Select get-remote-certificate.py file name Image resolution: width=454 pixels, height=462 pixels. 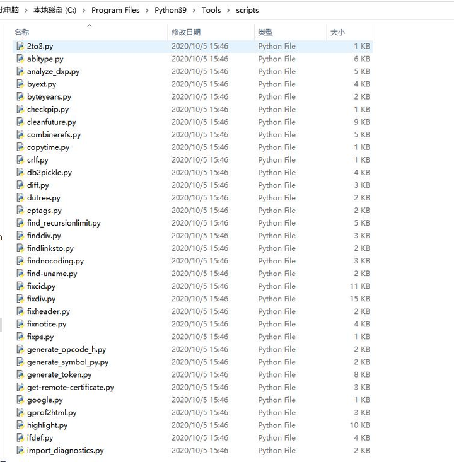(71, 388)
